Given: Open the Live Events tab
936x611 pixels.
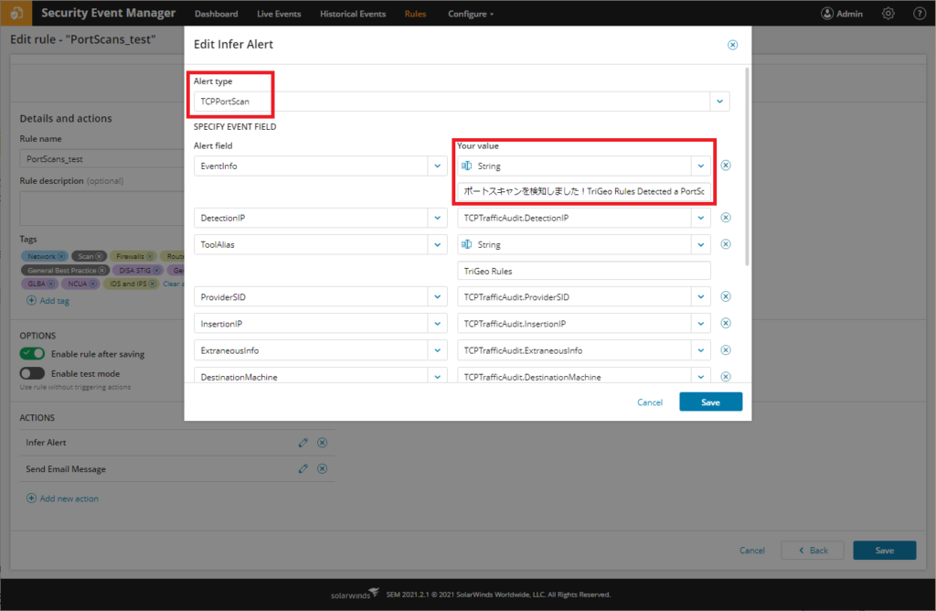Looking at the screenshot, I should (x=279, y=14).
